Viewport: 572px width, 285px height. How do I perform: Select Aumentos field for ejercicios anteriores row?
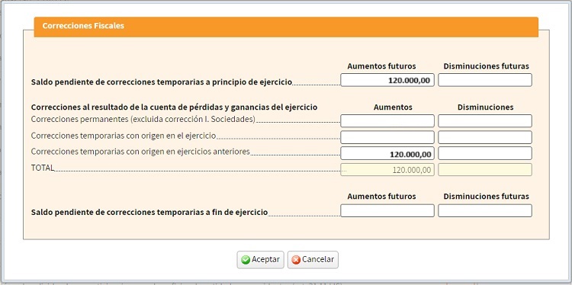(387, 153)
